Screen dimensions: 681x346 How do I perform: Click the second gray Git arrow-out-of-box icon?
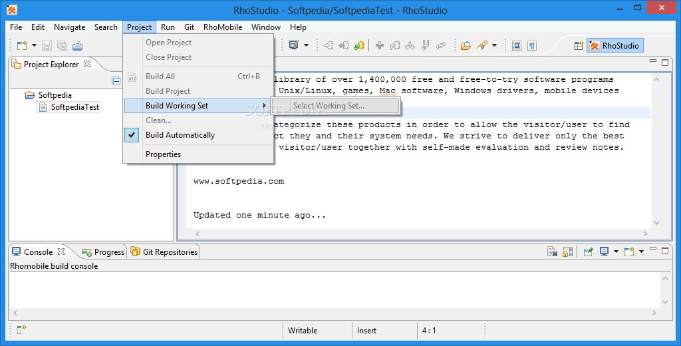(344, 45)
